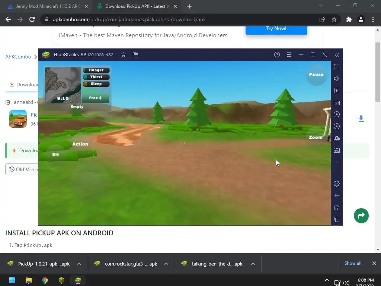Tap the Free $ button

click(x=96, y=98)
